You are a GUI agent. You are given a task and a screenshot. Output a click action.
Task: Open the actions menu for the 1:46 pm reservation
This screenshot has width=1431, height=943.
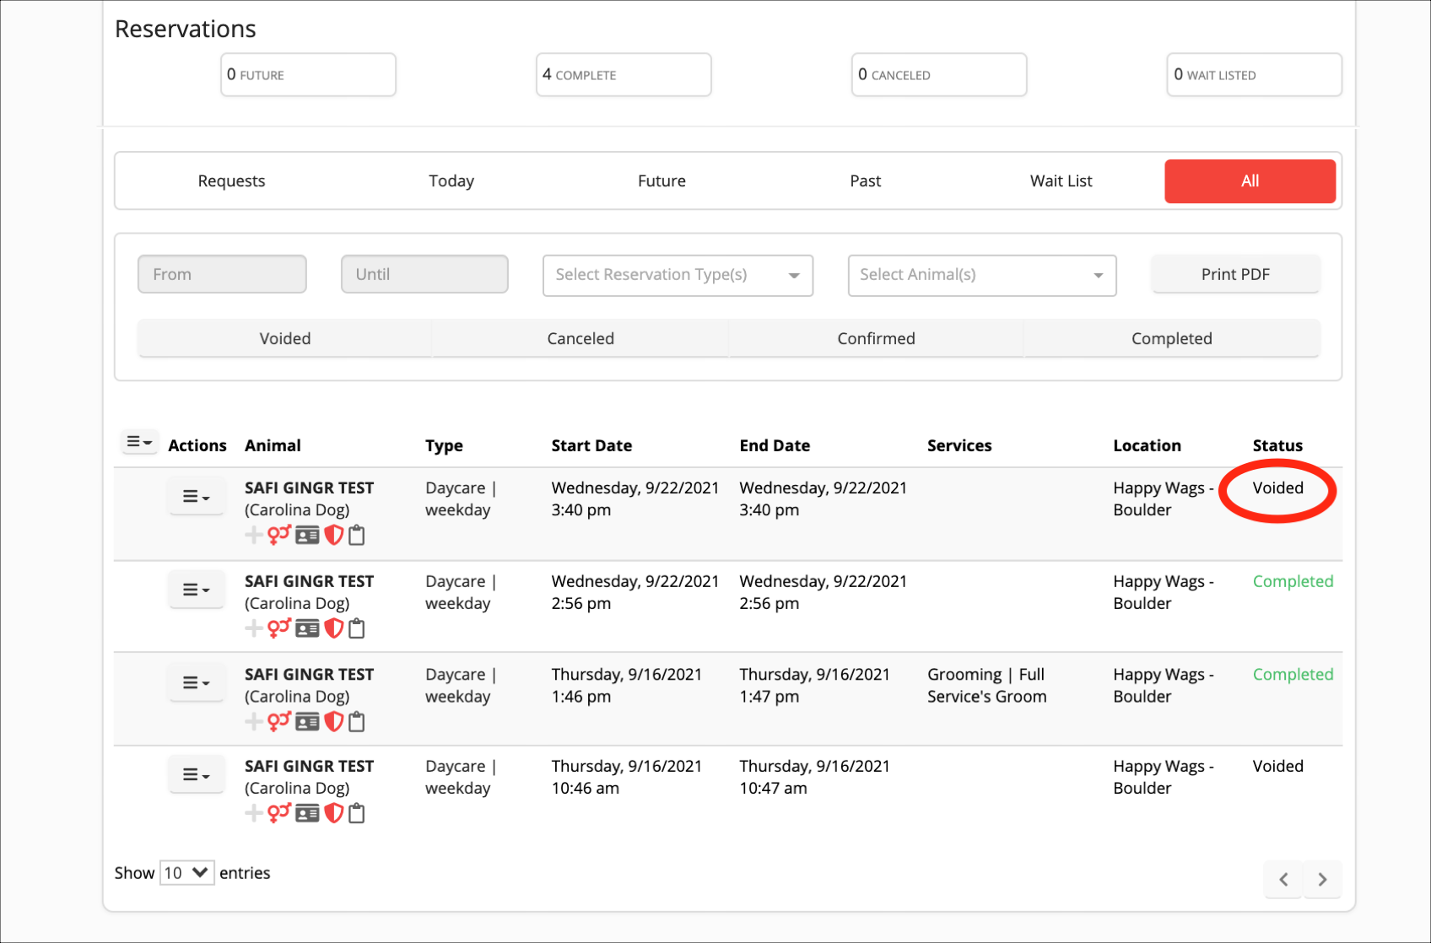(x=196, y=682)
